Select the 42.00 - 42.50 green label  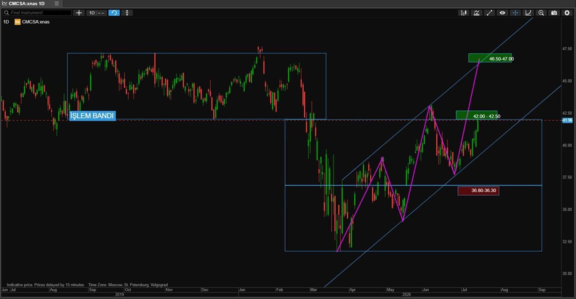point(477,115)
